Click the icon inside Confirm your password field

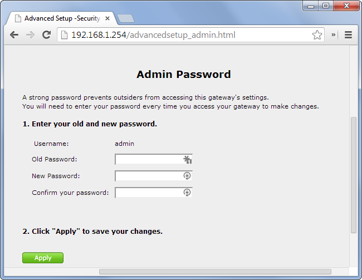[188, 193]
